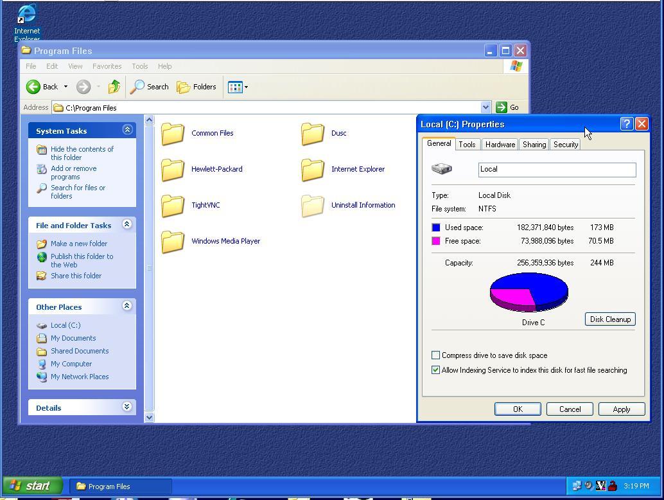Open Internet Explorer desktop shortcut

click(x=27, y=22)
